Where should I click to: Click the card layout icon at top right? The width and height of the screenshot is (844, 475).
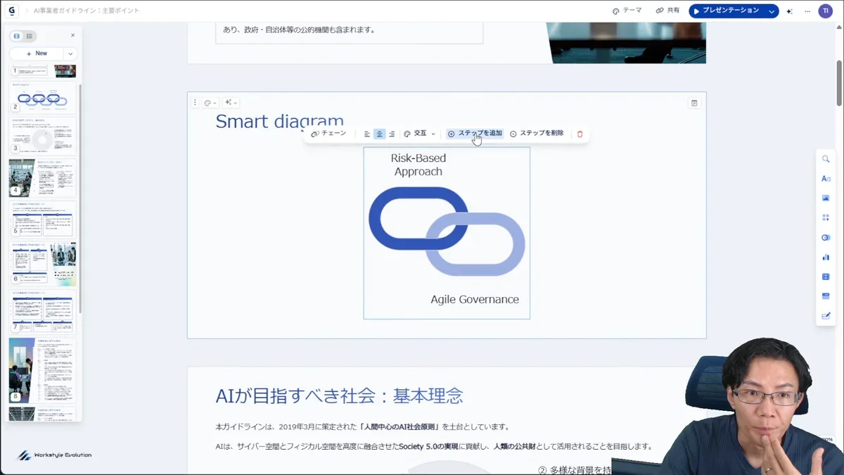694,103
